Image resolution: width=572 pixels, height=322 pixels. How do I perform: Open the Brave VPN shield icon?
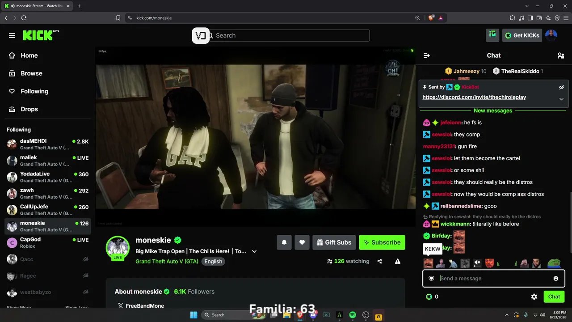click(x=557, y=18)
